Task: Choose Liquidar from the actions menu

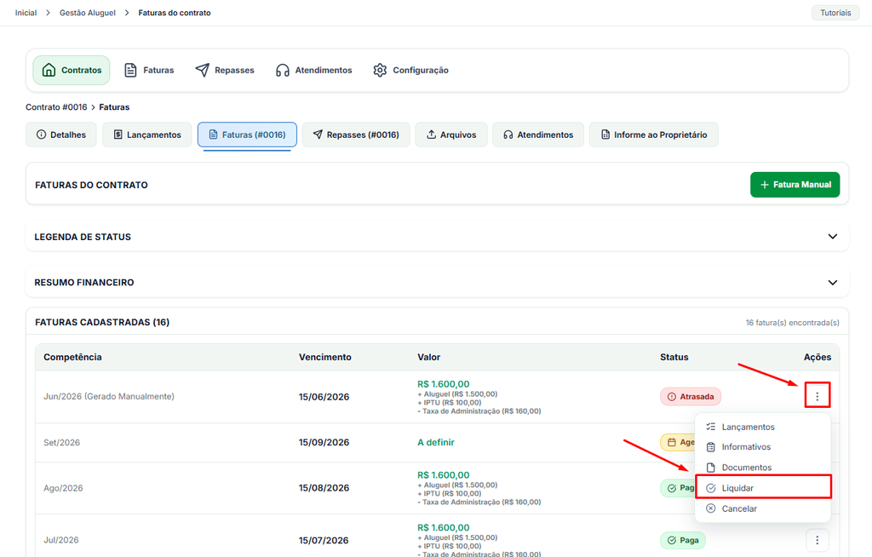Action: [x=763, y=488]
